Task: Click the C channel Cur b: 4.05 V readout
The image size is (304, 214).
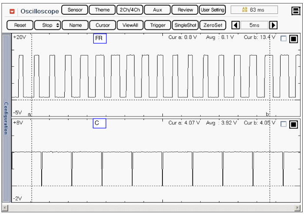Action: point(260,123)
